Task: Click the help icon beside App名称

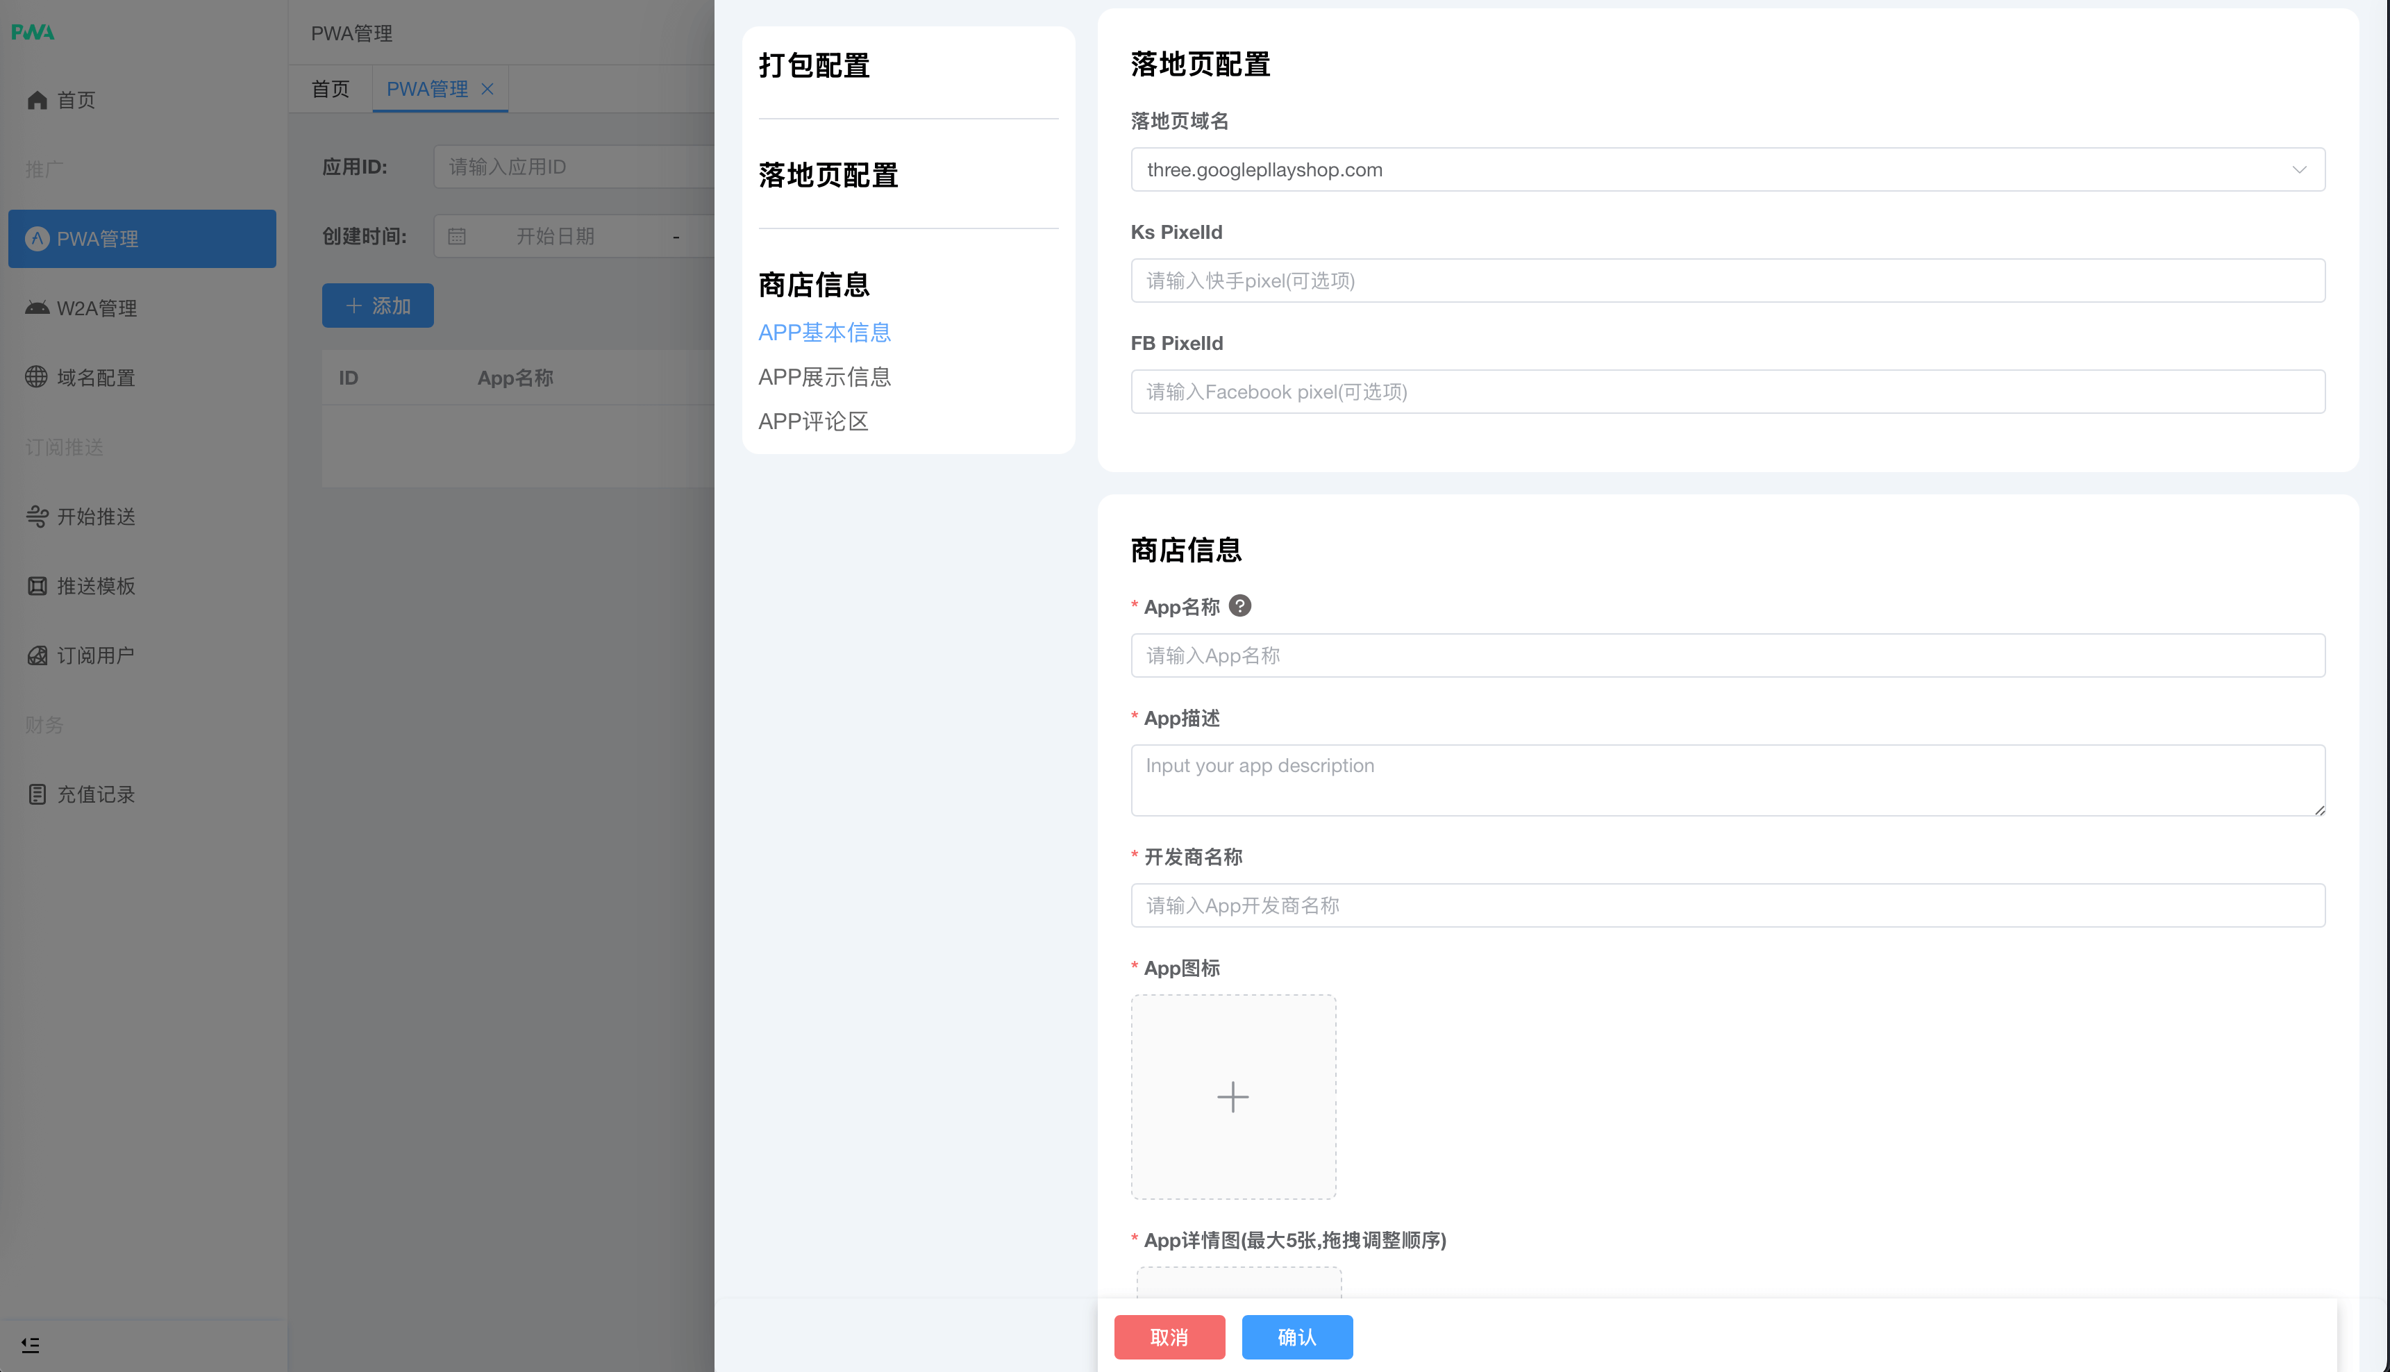Action: click(1241, 606)
